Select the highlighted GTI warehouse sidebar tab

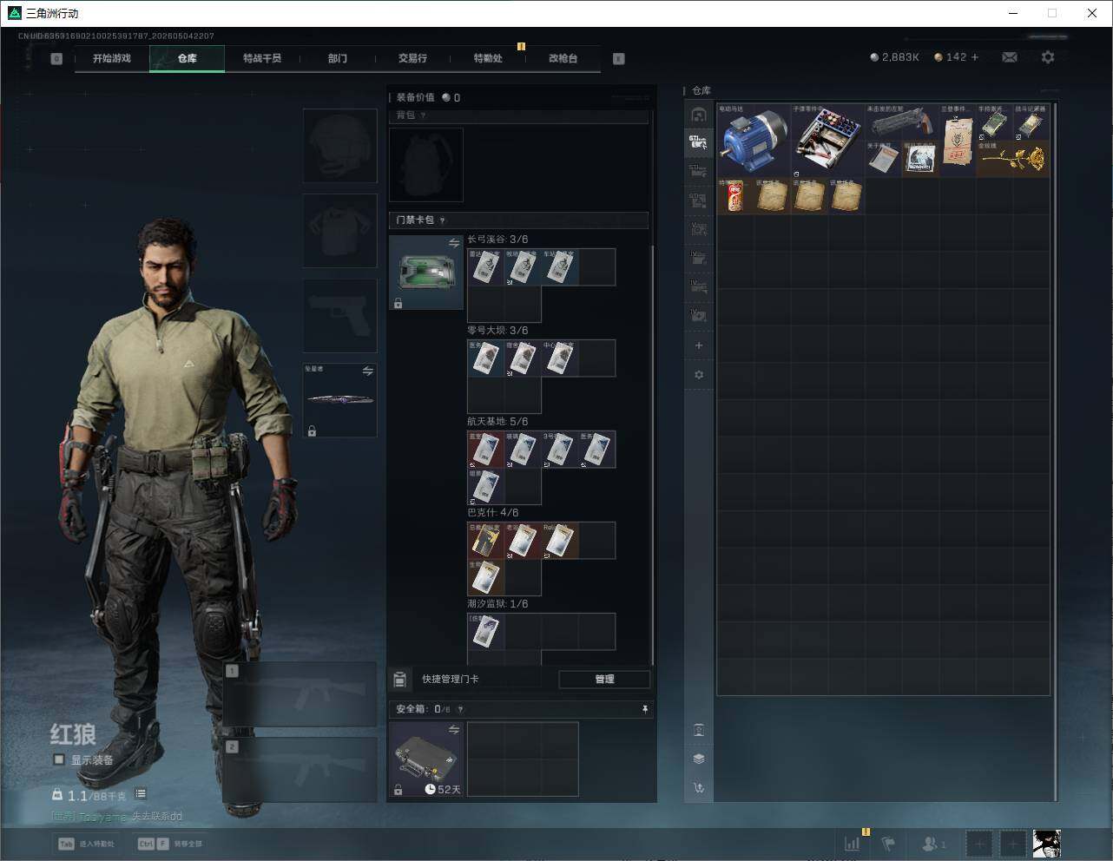pos(698,142)
